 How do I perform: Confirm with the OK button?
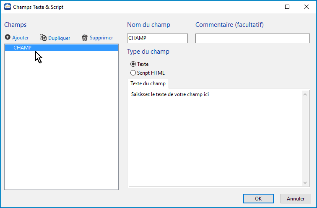(x=258, y=198)
